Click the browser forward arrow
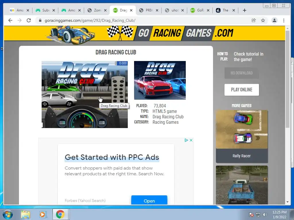Image resolution: width=294 pixels, height=220 pixels. (20, 20)
